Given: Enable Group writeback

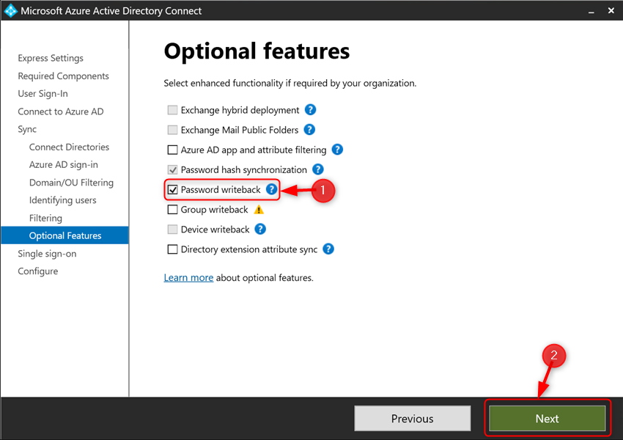Looking at the screenshot, I should click(x=172, y=209).
